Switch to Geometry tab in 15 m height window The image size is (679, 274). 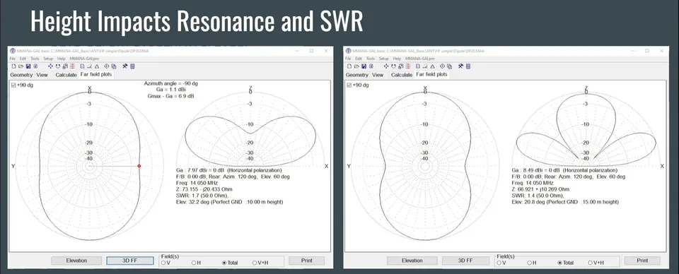(357, 75)
